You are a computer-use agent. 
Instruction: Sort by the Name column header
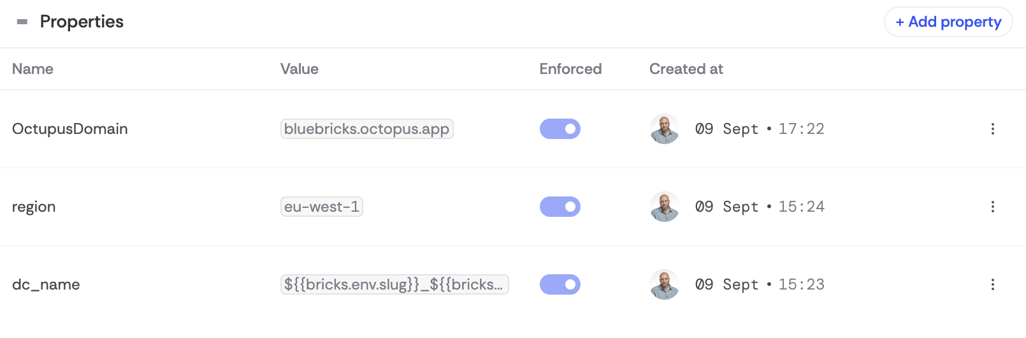33,69
